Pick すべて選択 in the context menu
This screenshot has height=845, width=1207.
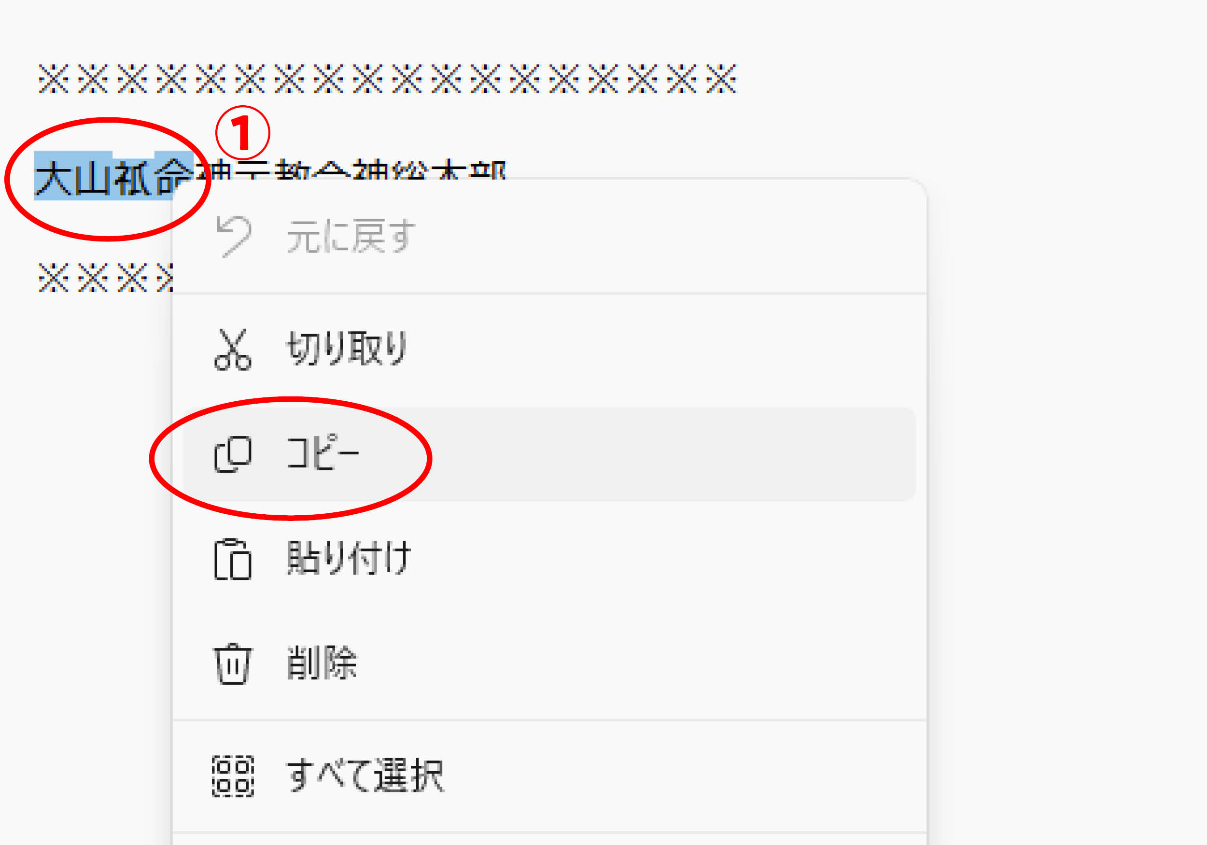(x=549, y=776)
